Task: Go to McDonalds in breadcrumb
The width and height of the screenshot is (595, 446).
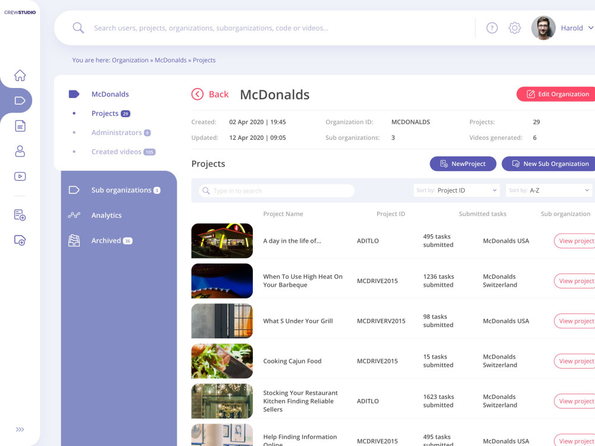Action: tap(171, 60)
